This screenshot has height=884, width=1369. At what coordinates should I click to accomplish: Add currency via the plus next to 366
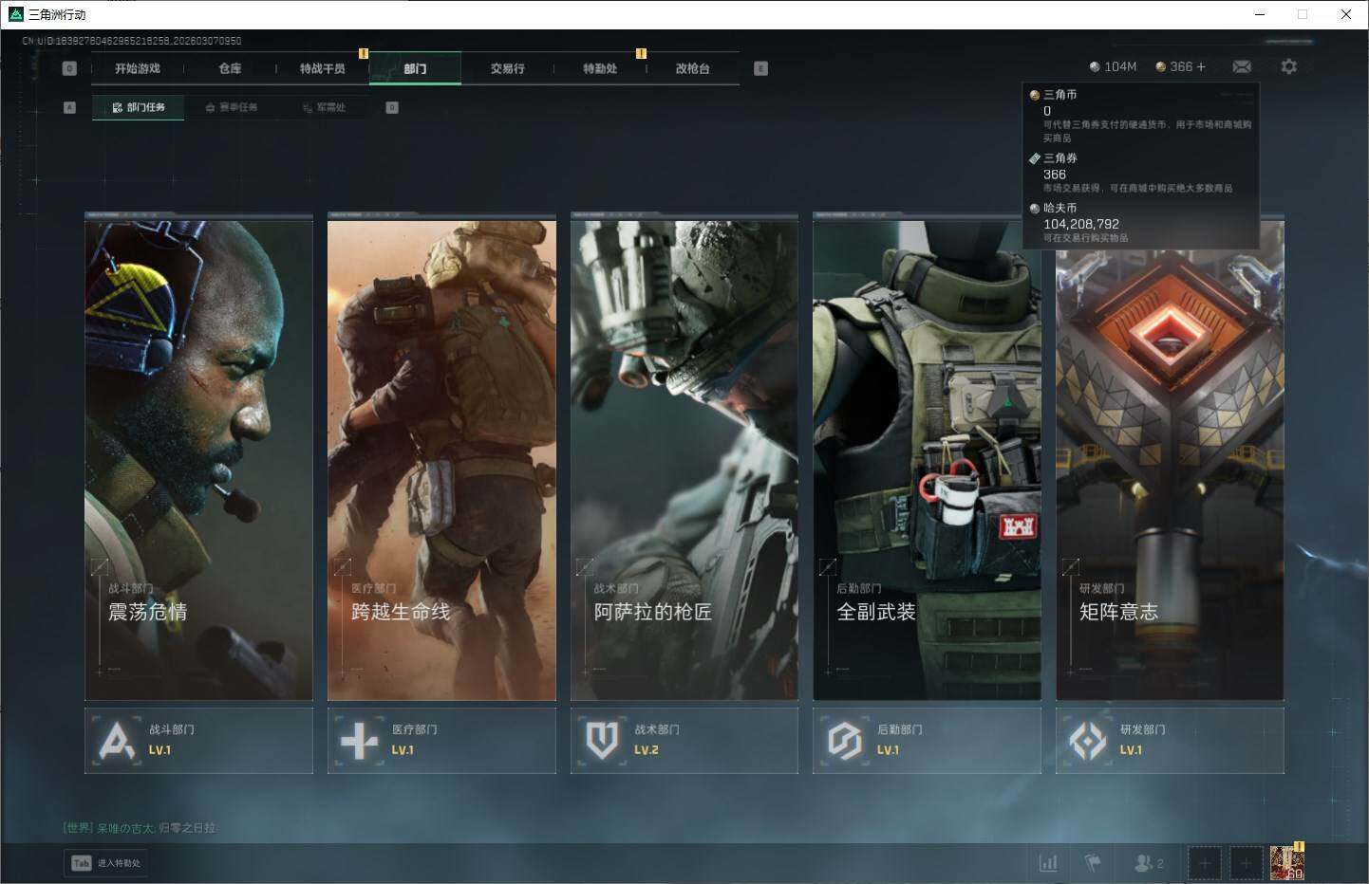[x=1201, y=66]
